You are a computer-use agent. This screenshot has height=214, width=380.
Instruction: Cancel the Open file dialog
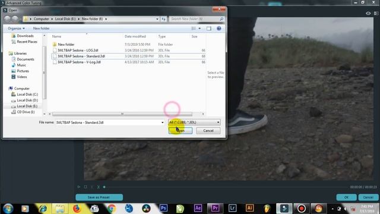coord(208,131)
